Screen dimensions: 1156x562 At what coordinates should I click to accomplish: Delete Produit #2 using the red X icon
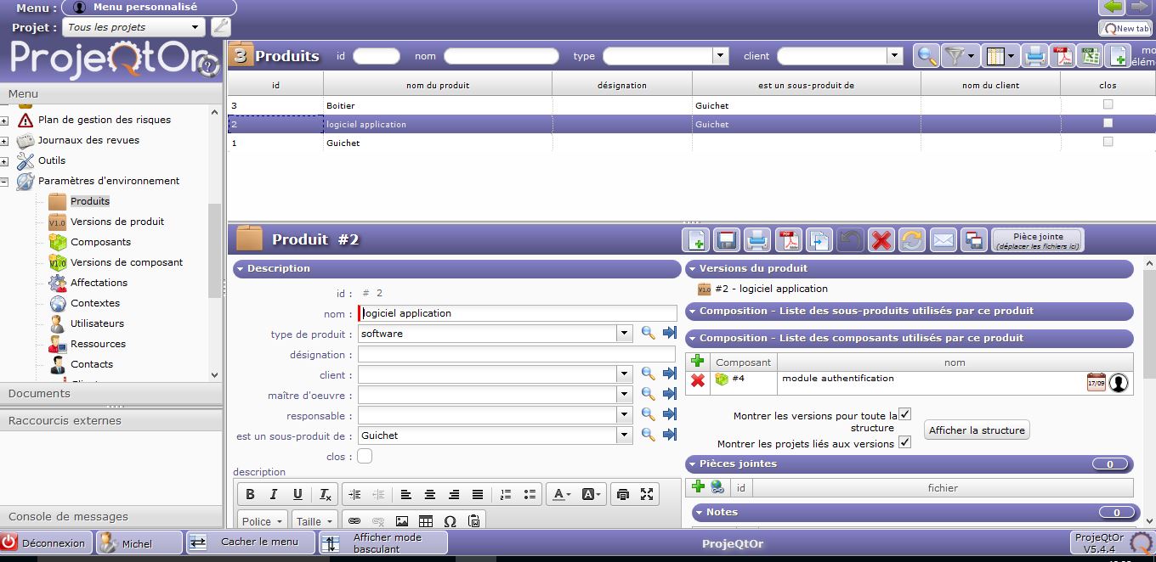(881, 240)
